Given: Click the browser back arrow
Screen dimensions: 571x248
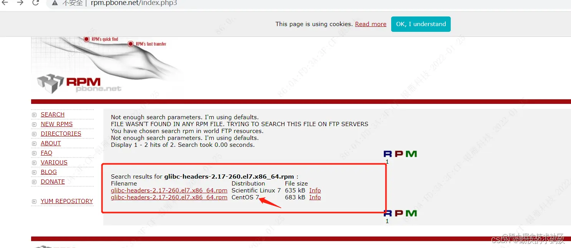Looking at the screenshot, I should (x=5, y=3).
